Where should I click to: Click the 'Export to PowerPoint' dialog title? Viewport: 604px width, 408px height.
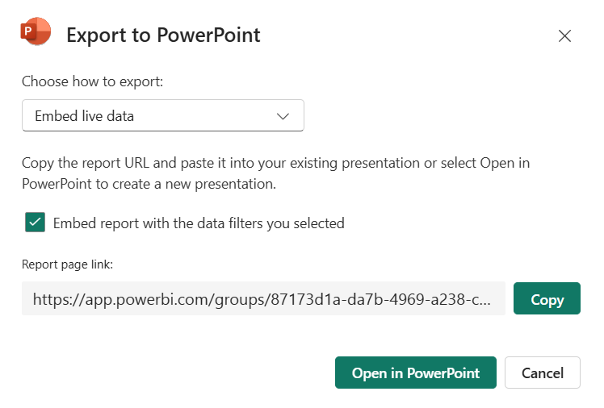163,35
